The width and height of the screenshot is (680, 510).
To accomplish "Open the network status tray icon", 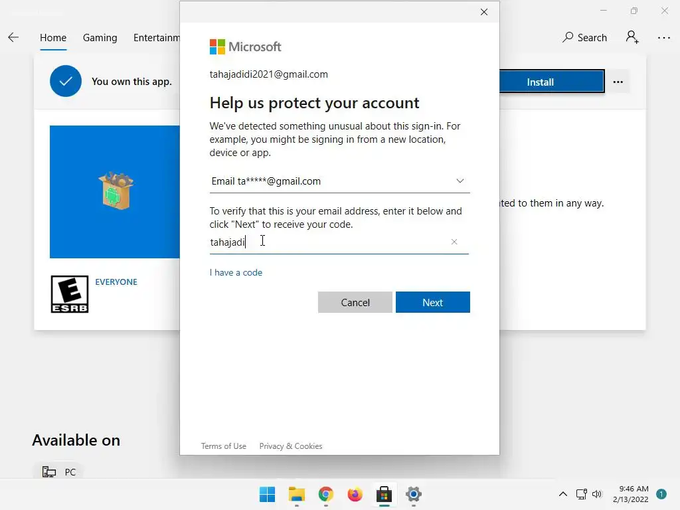I will point(581,494).
